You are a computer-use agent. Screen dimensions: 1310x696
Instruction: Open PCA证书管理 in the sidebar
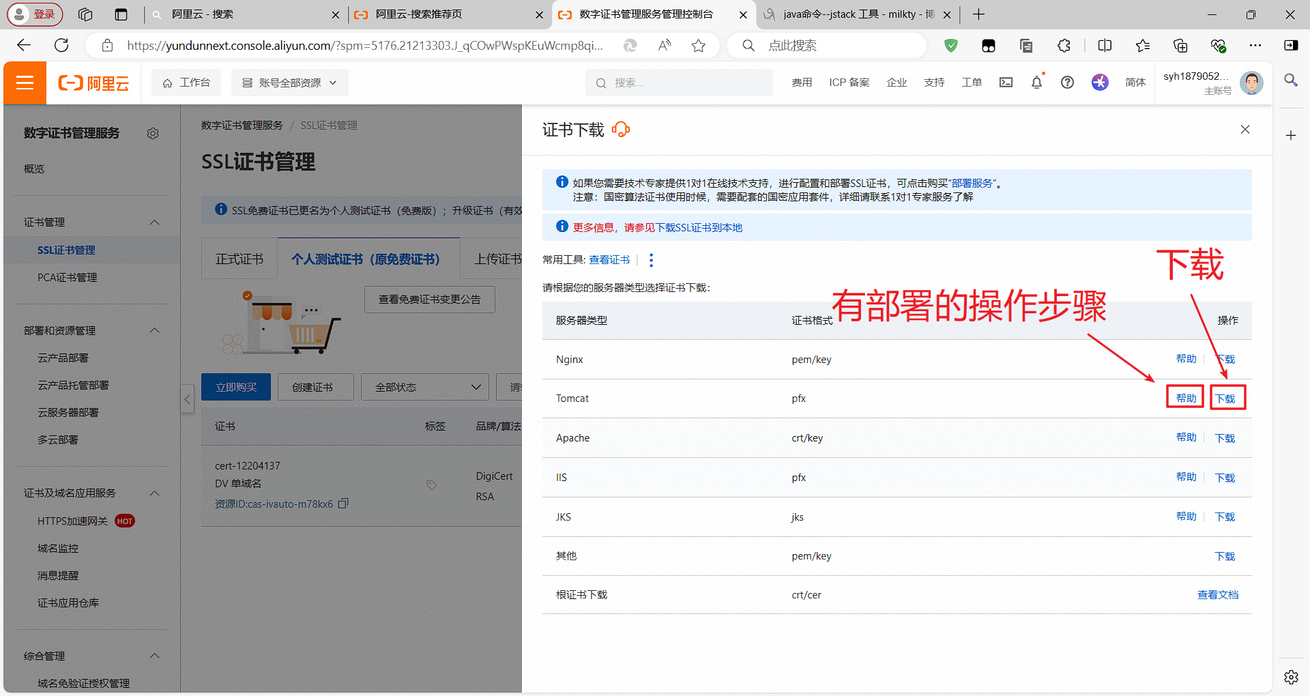pos(68,278)
